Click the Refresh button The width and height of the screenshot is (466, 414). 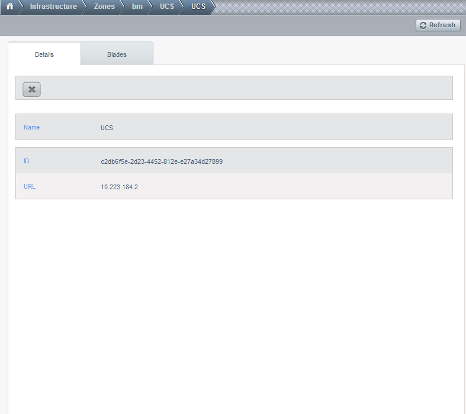point(438,25)
